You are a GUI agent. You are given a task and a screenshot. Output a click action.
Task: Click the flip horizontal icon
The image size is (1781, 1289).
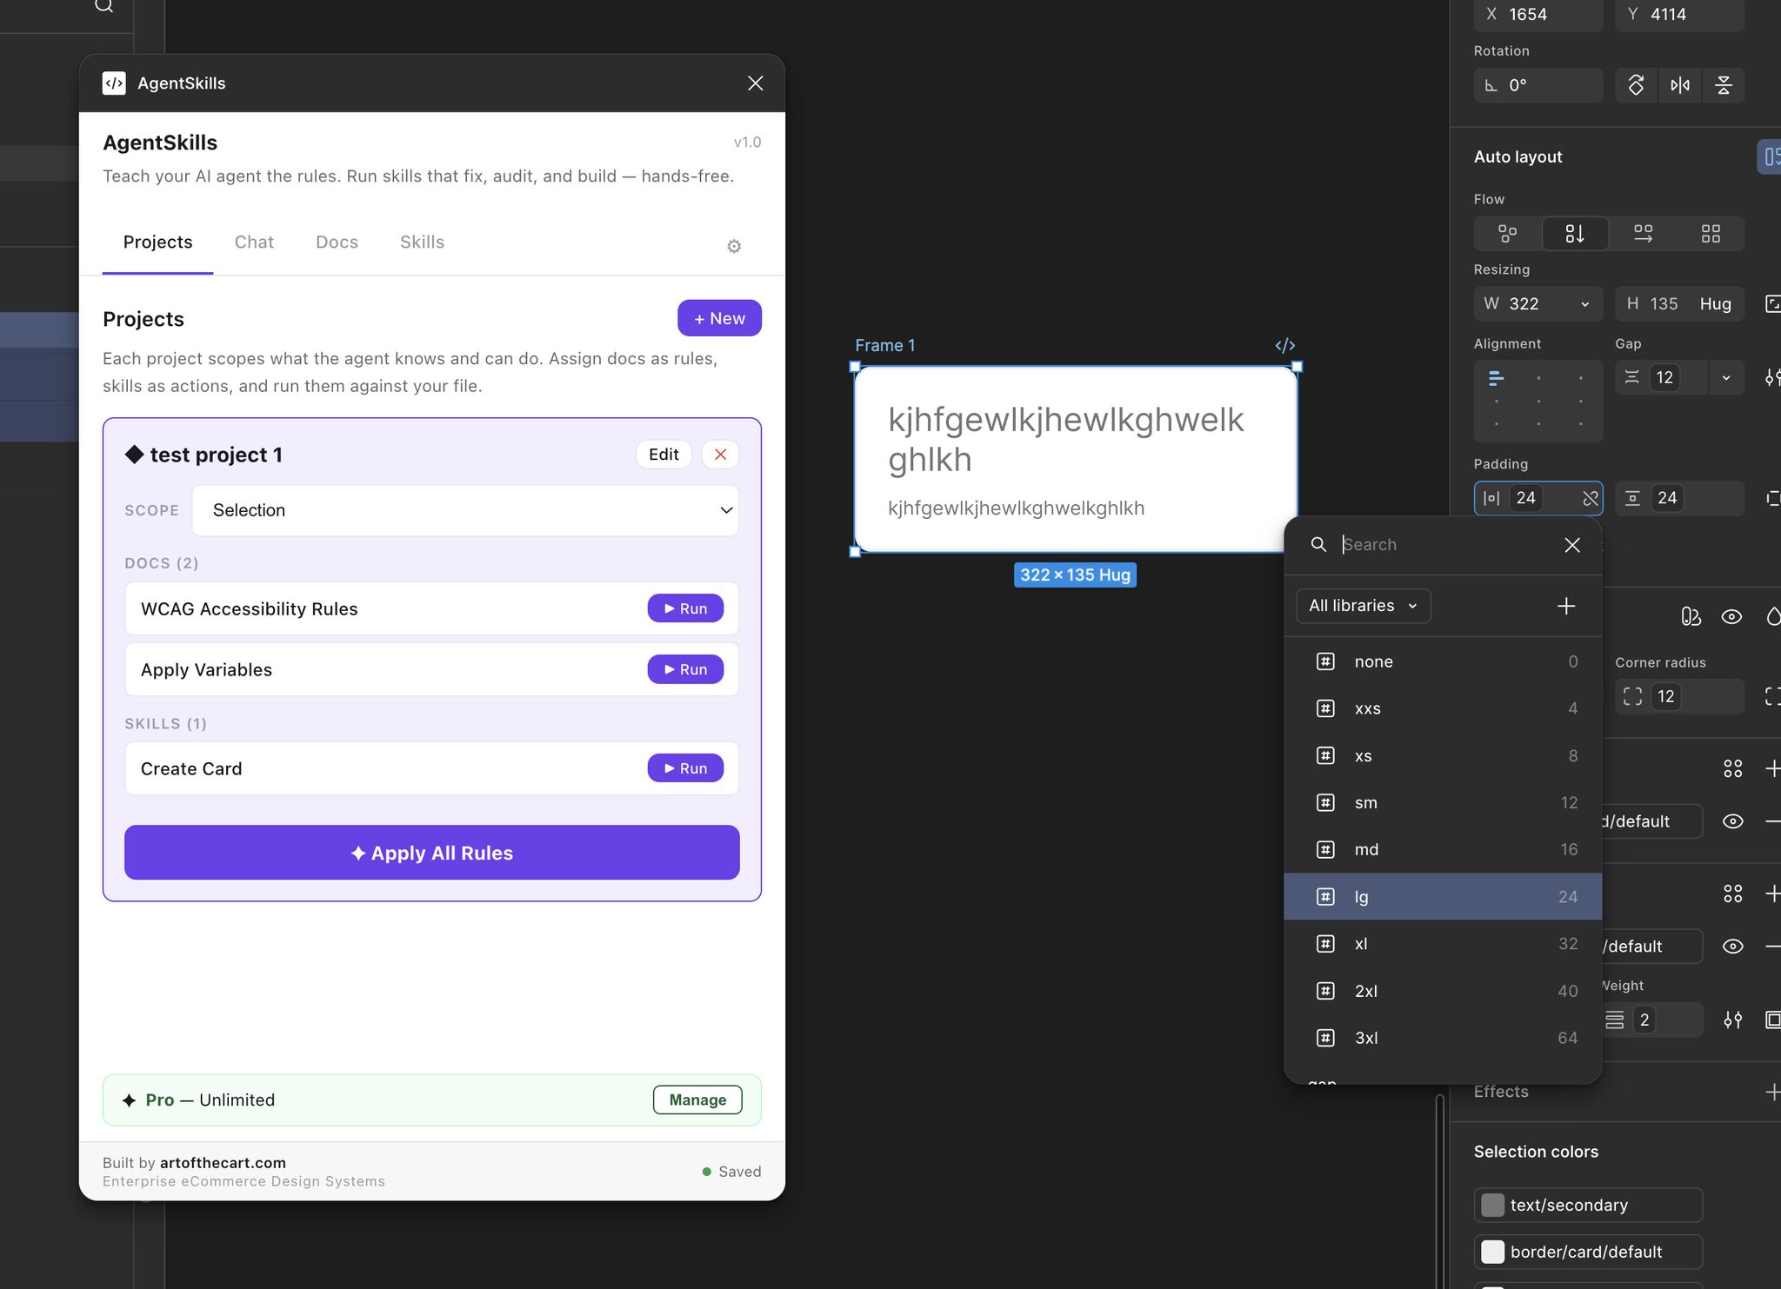click(x=1679, y=85)
